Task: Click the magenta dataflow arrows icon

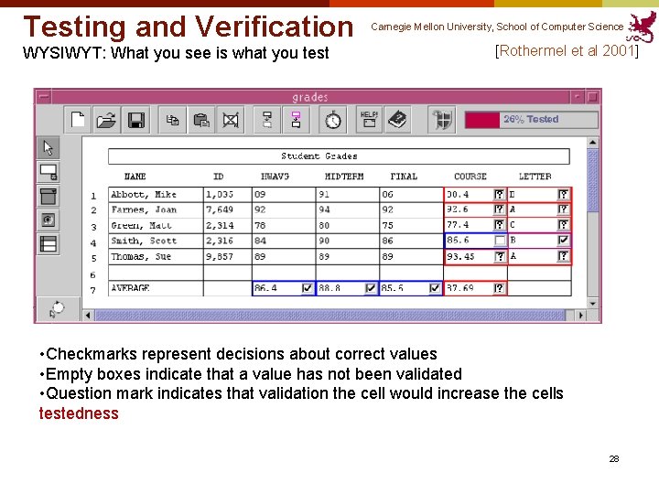Action: coord(296,120)
